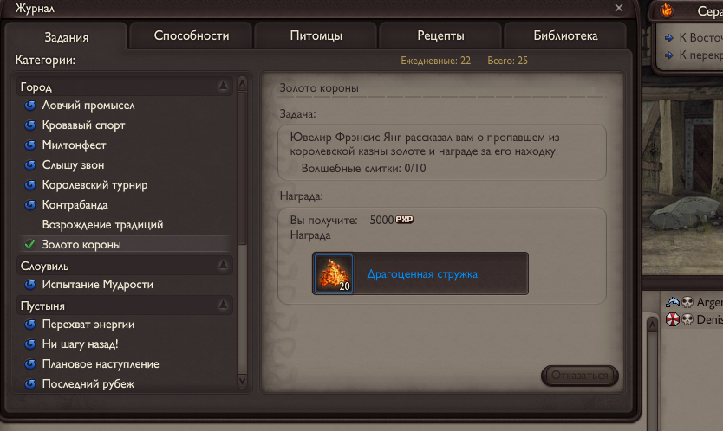This screenshot has height=431, width=723.
Task: Click daily-quest icon beside Ловчий промысел
Action: 30,106
